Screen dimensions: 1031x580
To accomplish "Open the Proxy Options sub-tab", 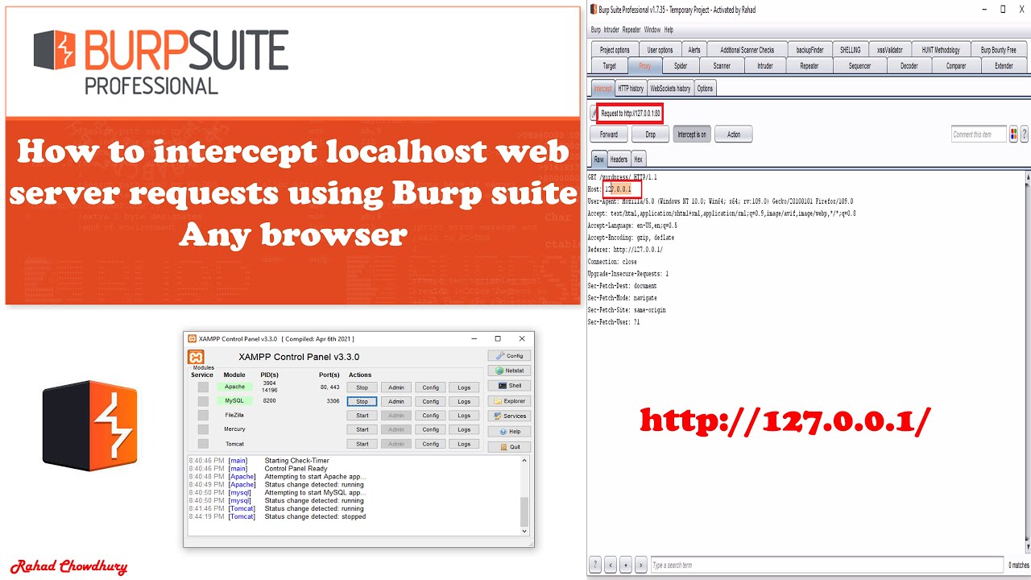I will point(705,89).
